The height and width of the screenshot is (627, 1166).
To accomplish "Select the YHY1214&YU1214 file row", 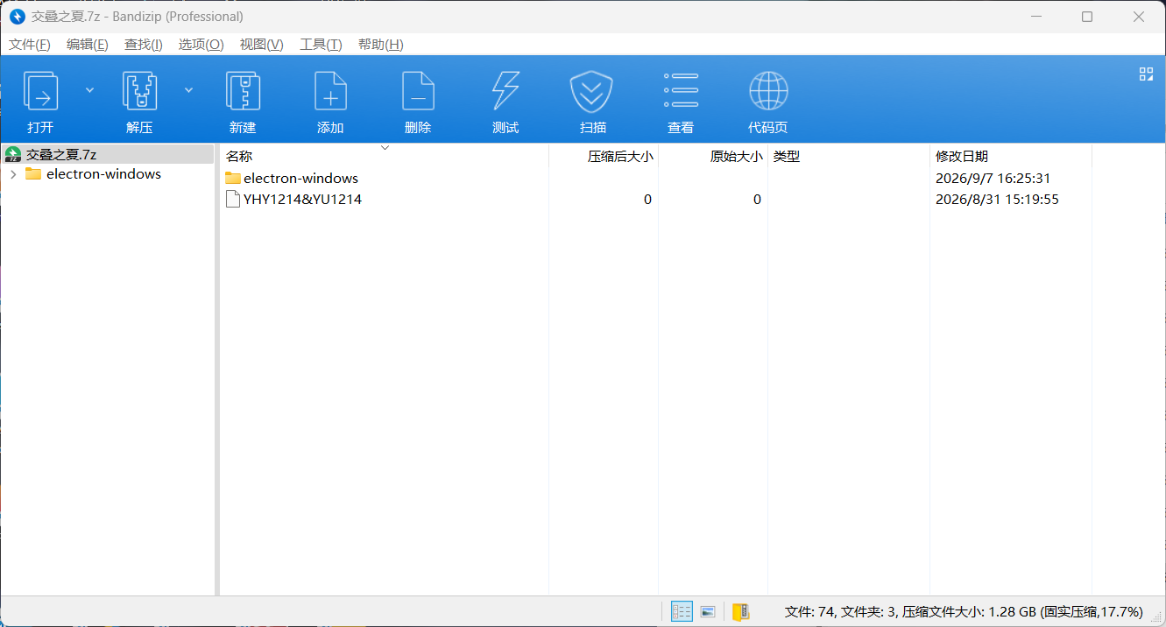I will click(655, 199).
